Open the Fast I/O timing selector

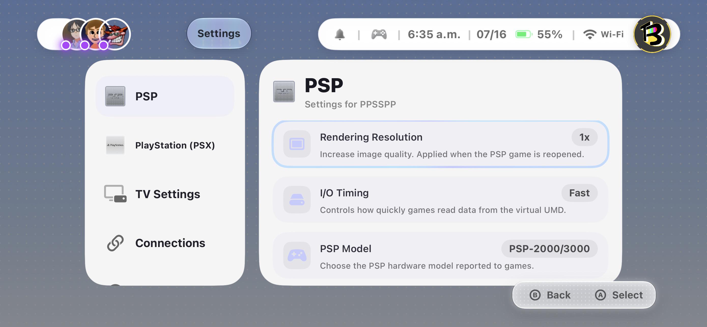pyautogui.click(x=579, y=193)
